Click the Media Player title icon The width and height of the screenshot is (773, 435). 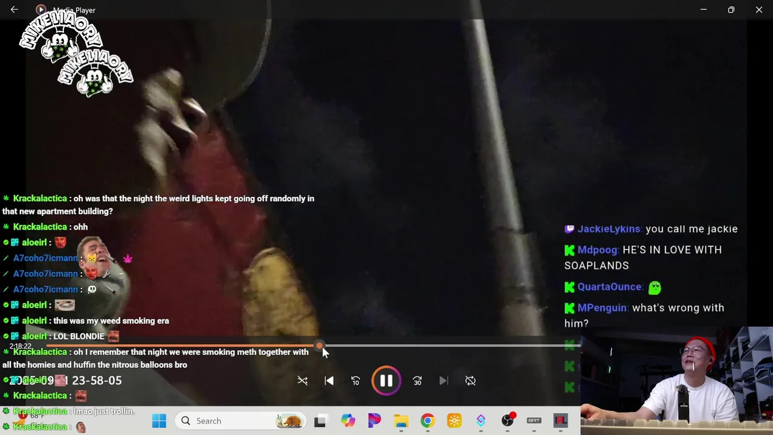(40, 10)
